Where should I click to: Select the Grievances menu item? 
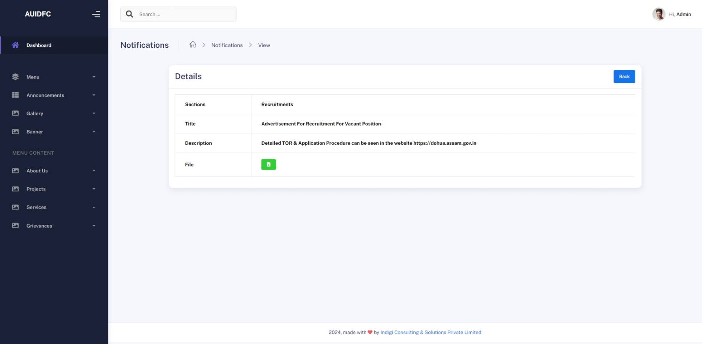point(39,226)
